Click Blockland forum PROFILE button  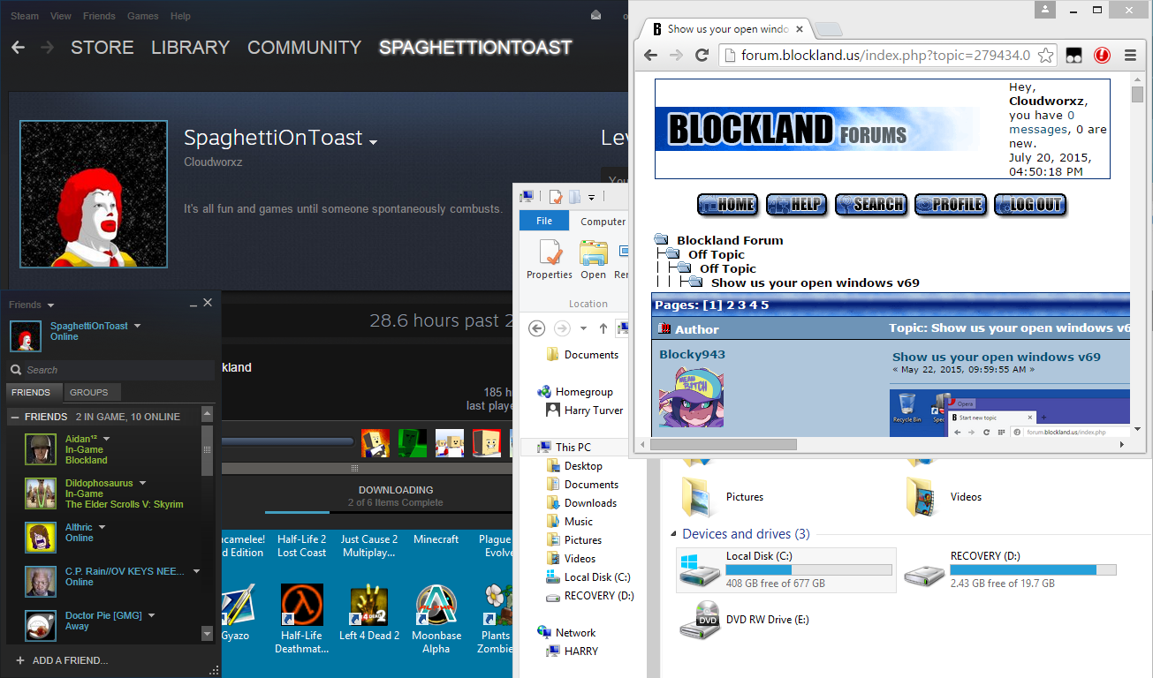(950, 205)
